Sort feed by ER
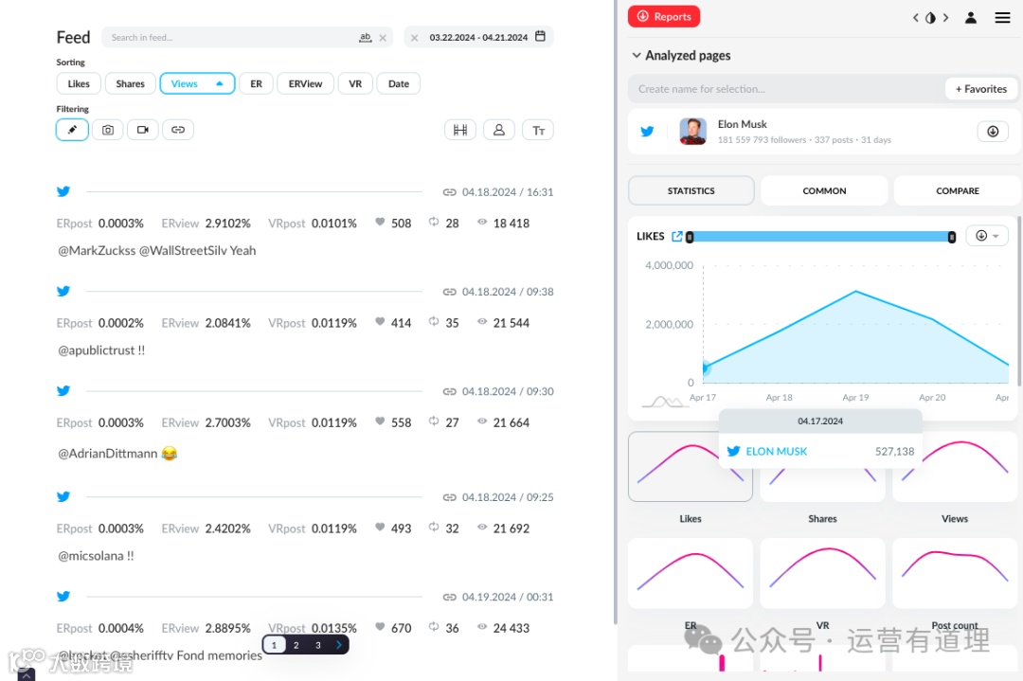This screenshot has height=681, width=1023. click(x=256, y=83)
